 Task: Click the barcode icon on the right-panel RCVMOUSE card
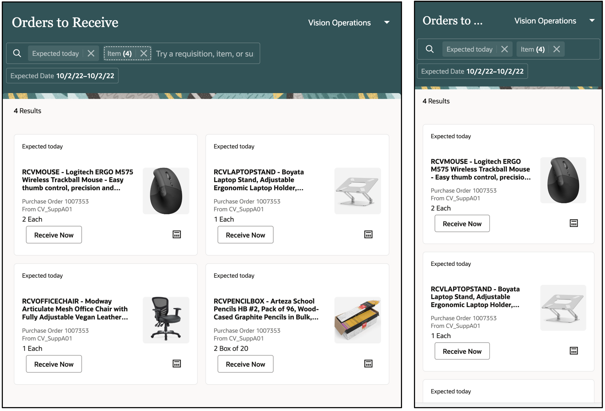[574, 223]
